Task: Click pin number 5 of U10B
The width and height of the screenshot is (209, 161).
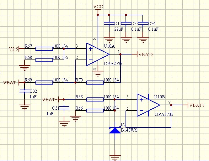Action: [x=127, y=97]
